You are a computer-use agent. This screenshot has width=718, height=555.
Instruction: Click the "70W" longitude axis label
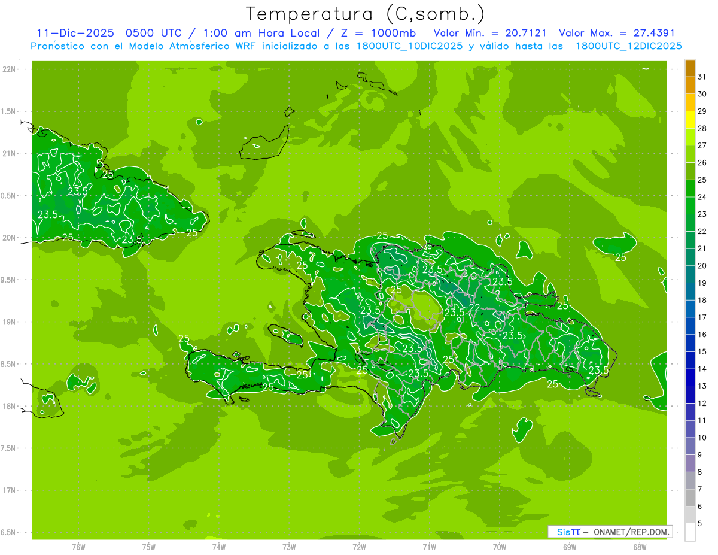pyautogui.click(x=500, y=547)
